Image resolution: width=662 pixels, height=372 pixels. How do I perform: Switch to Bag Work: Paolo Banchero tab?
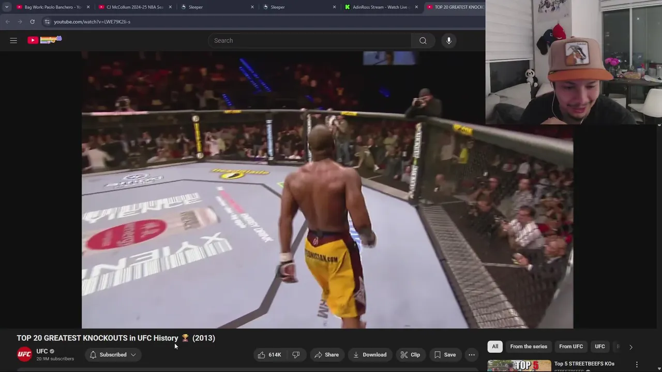click(x=52, y=7)
